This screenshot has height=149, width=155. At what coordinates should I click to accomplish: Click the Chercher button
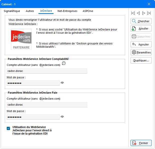pyautogui.click(x=141, y=21)
